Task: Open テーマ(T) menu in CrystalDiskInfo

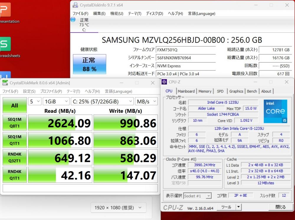Action: click(135, 14)
